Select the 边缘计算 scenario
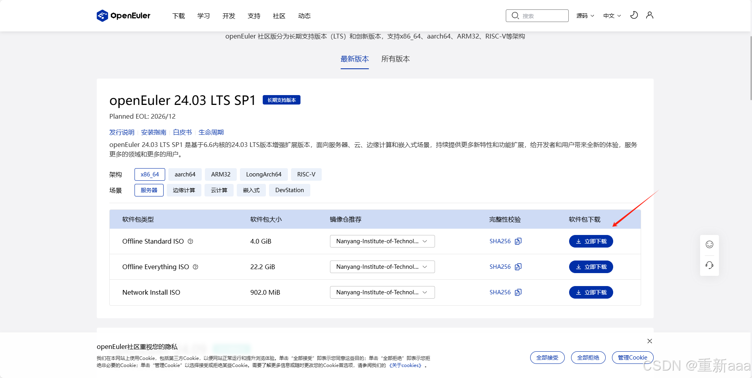Viewport: 752px width, 378px height. click(x=184, y=190)
